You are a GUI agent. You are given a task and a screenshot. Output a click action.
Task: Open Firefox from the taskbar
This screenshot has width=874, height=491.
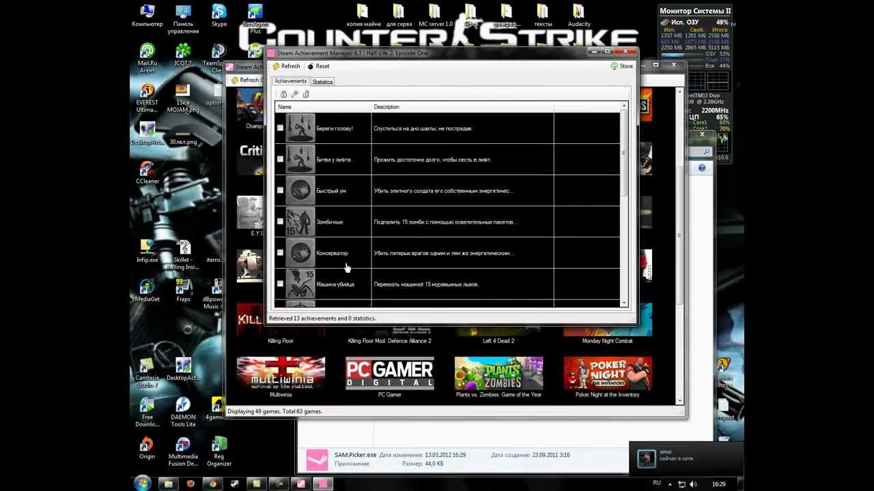(191, 483)
